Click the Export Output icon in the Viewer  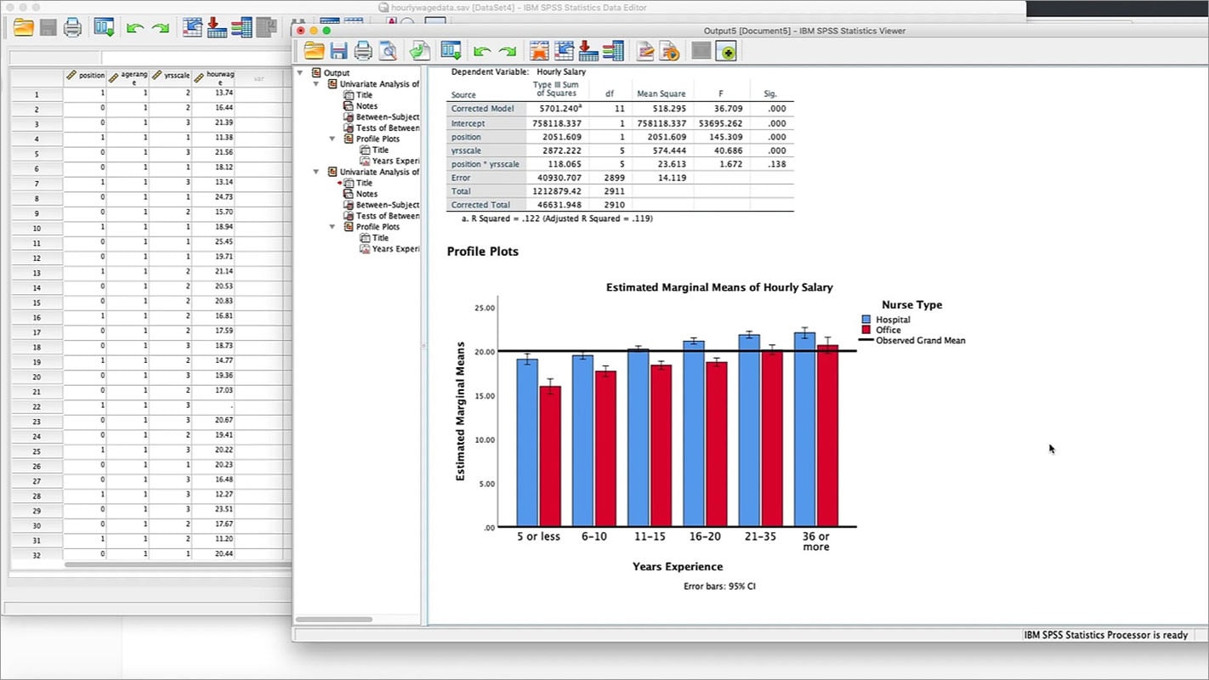[418, 51]
